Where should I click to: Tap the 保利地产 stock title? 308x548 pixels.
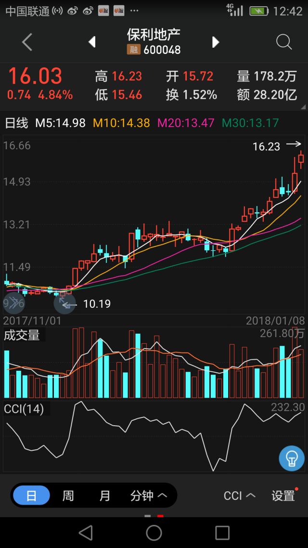coord(154,35)
